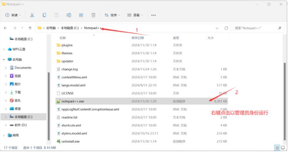Select the notepad++.exe file
The height and width of the screenshot is (153, 288).
click(x=142, y=101)
